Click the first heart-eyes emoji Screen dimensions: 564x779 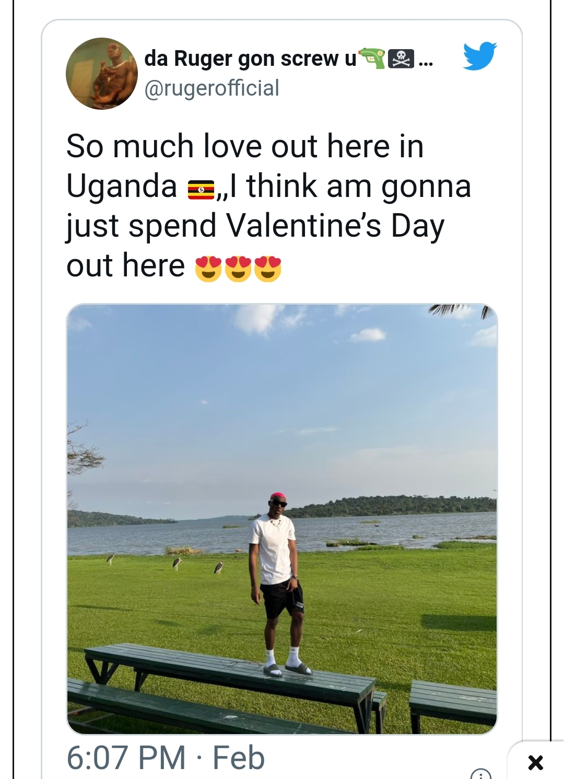(x=208, y=269)
